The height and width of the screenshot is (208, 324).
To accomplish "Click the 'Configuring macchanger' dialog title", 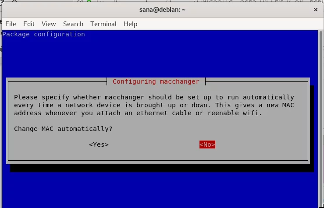I will pyautogui.click(x=156, y=81).
